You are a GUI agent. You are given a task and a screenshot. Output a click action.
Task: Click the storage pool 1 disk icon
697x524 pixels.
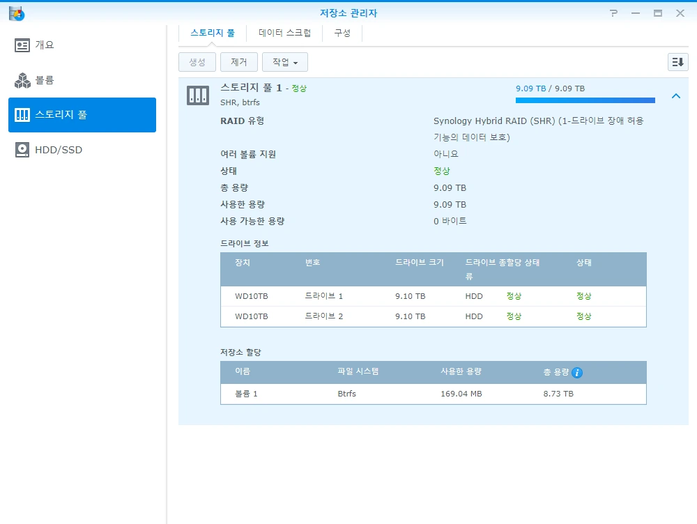[198, 95]
